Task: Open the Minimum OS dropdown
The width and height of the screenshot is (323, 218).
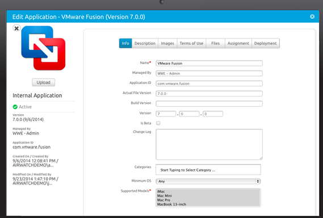Action: 208,181
